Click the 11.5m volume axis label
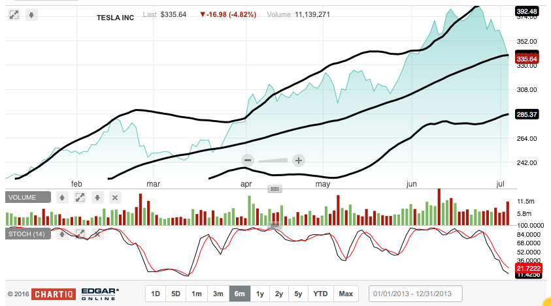Image resolution: width=551 pixels, height=306 pixels. (x=526, y=202)
